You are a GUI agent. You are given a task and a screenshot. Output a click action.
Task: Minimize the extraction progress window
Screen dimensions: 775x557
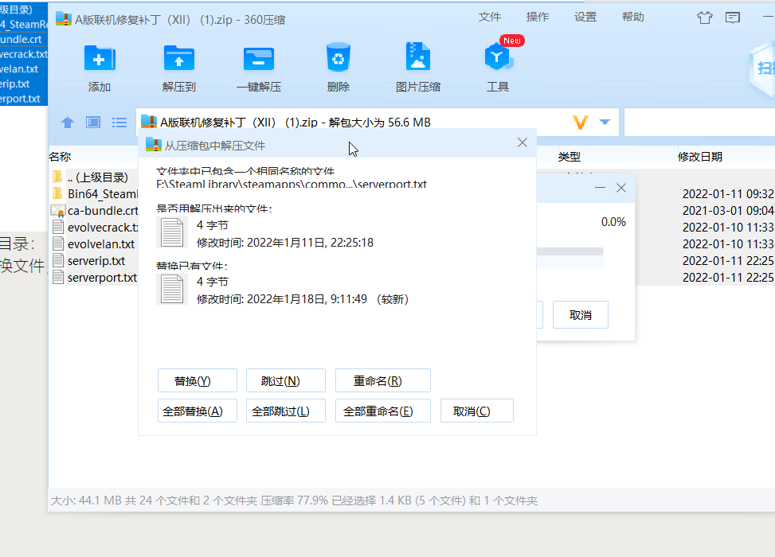coord(600,188)
